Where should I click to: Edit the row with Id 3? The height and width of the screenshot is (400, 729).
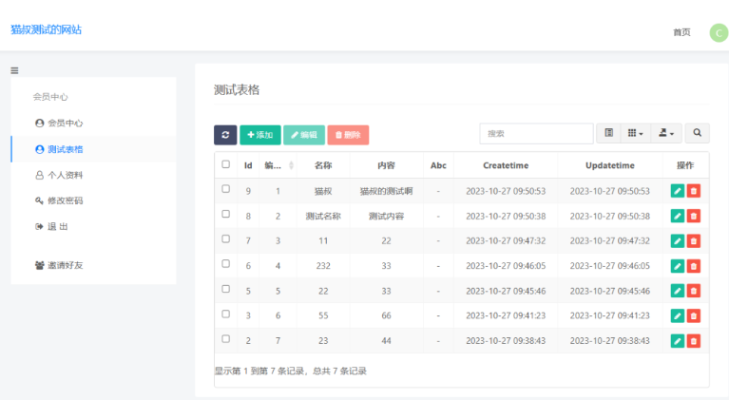678,315
